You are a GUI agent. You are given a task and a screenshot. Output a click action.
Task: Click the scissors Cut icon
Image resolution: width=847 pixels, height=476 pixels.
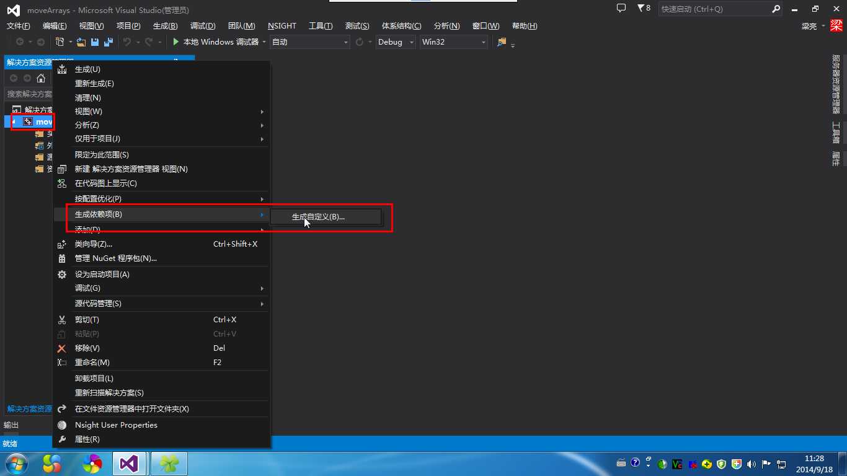61,320
